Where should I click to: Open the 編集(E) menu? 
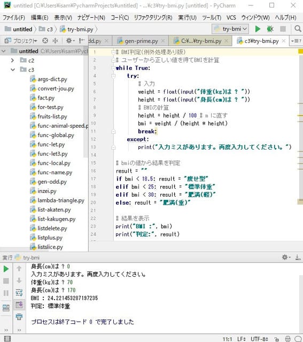[40, 18]
